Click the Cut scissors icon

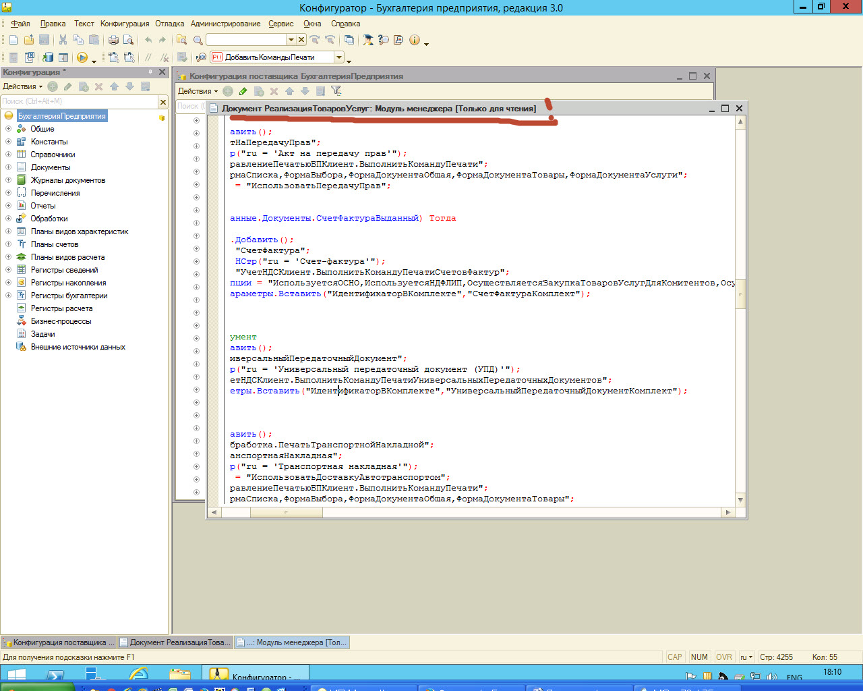(x=63, y=40)
